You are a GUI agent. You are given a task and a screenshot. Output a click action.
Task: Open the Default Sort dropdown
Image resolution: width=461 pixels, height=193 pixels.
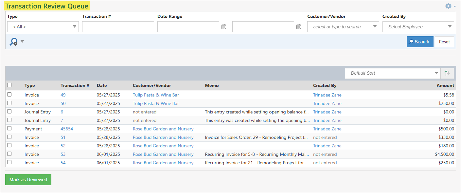click(x=393, y=73)
